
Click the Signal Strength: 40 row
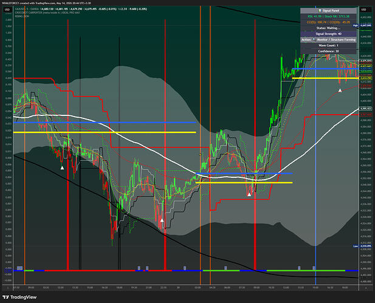[x=328, y=33]
